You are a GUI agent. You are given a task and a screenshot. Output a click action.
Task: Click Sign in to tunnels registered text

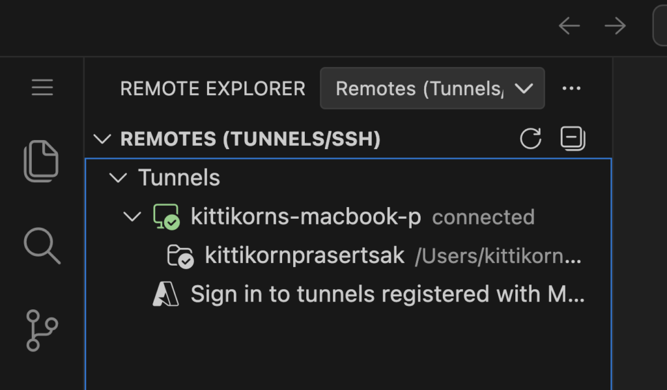pyautogui.click(x=387, y=294)
